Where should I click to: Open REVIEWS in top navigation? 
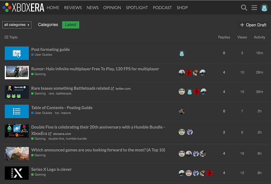pos(73,7)
